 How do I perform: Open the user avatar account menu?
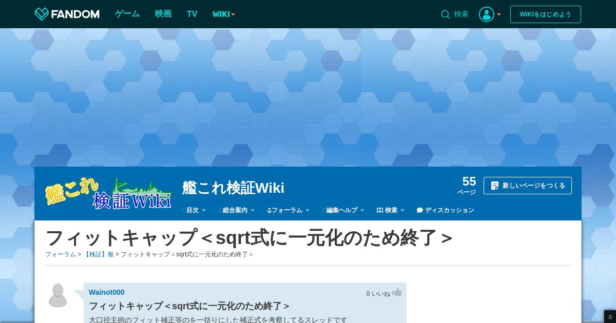coord(486,14)
